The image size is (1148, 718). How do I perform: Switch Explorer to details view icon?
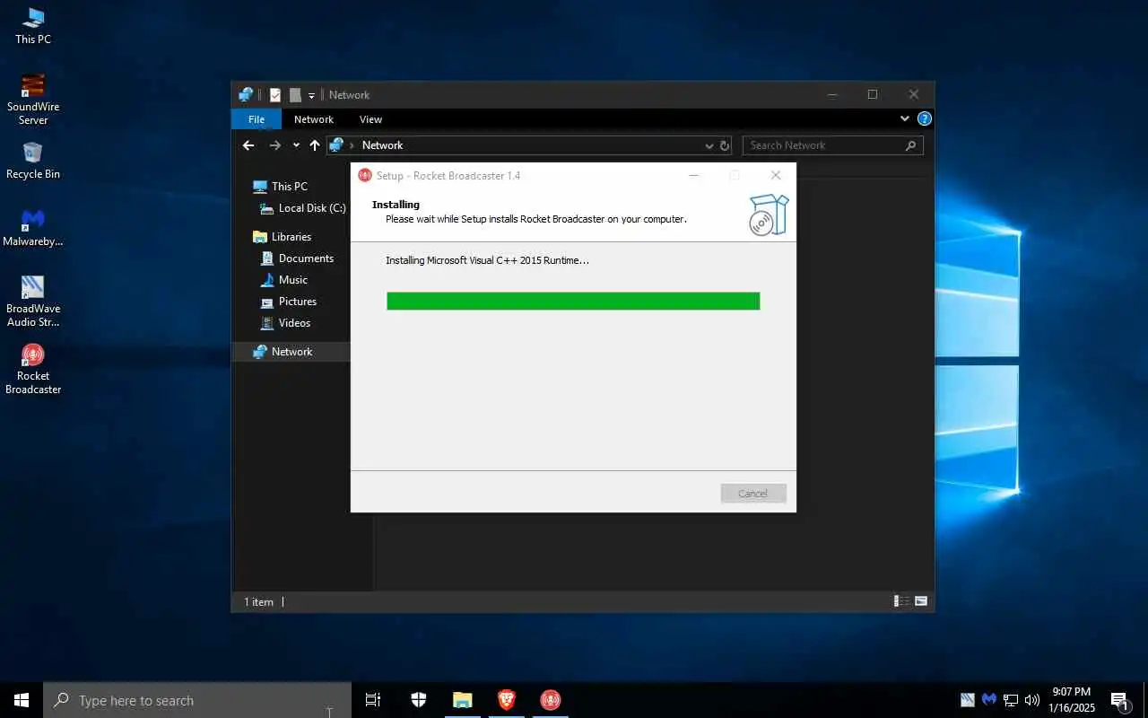902,601
